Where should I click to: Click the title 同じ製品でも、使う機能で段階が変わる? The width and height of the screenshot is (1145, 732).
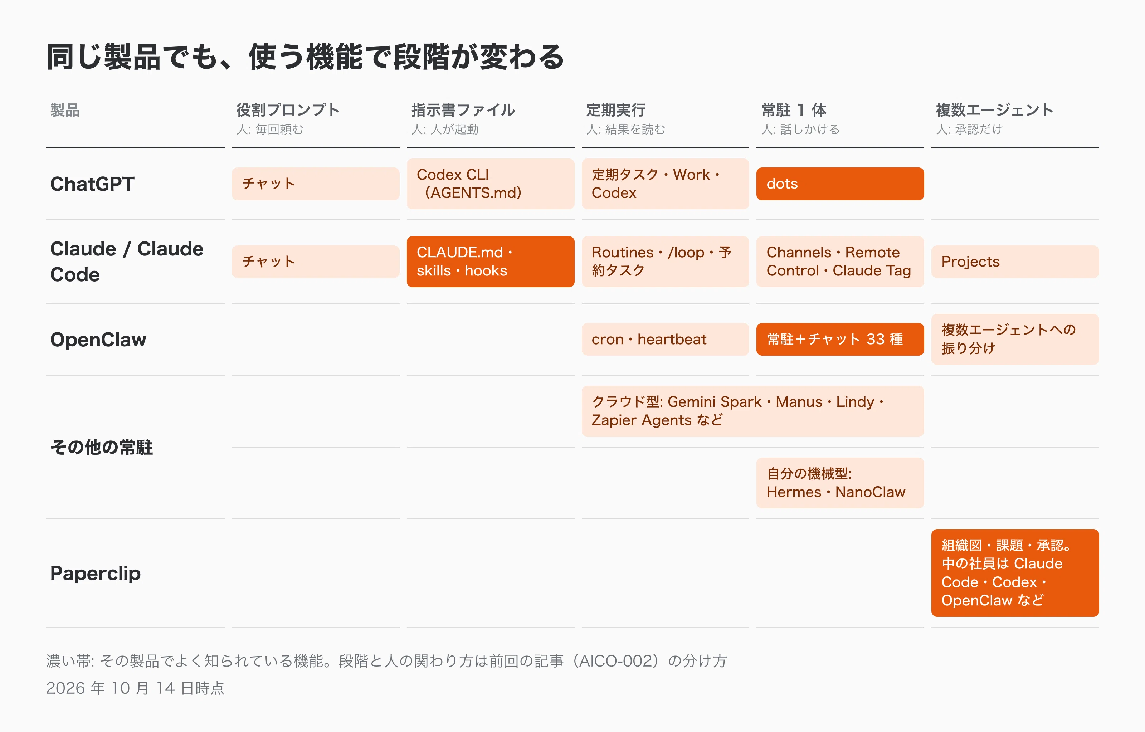click(x=305, y=57)
